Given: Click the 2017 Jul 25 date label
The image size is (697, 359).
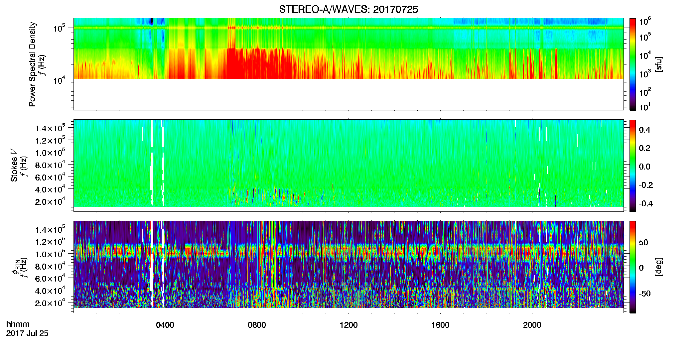Looking at the screenshot, I should tap(27, 333).
